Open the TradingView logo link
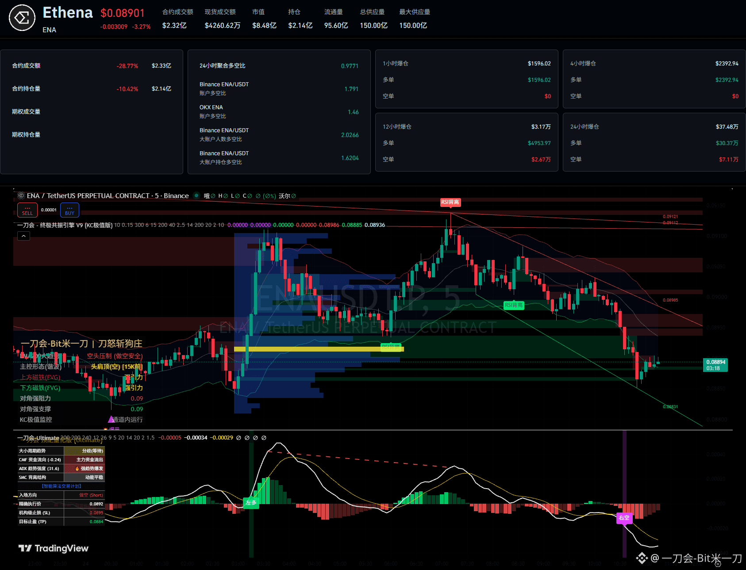The width and height of the screenshot is (746, 570). [54, 548]
